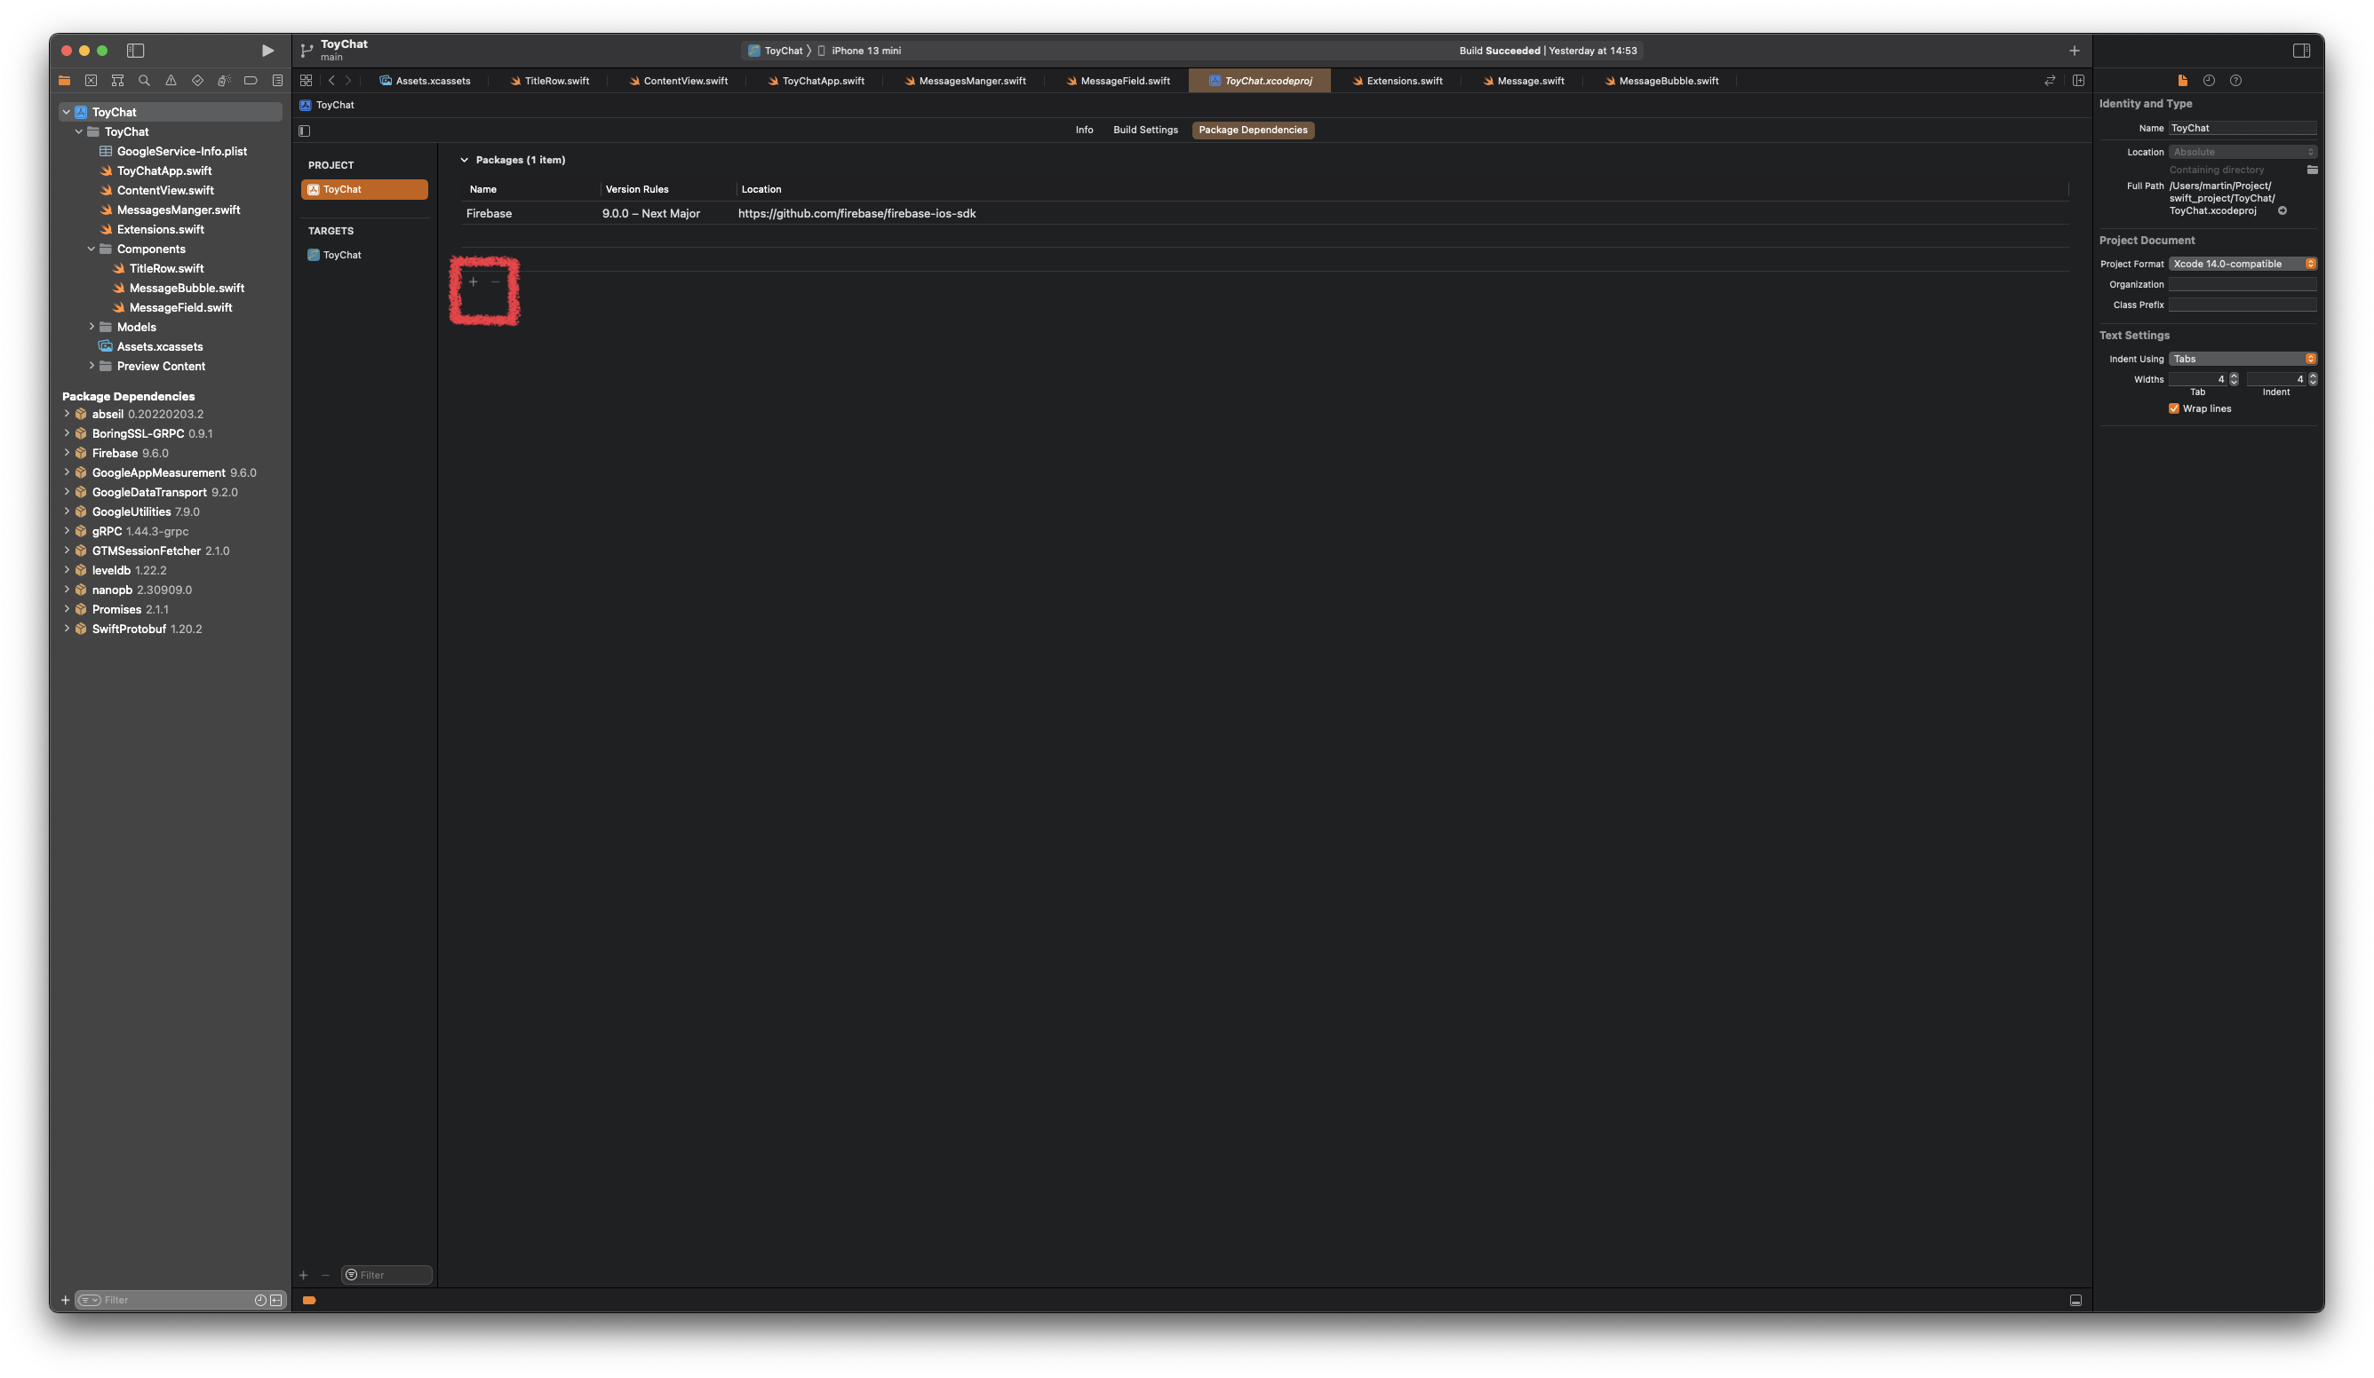Switch to the Build Settings tab
The height and width of the screenshot is (1378, 2374).
pos(1144,130)
